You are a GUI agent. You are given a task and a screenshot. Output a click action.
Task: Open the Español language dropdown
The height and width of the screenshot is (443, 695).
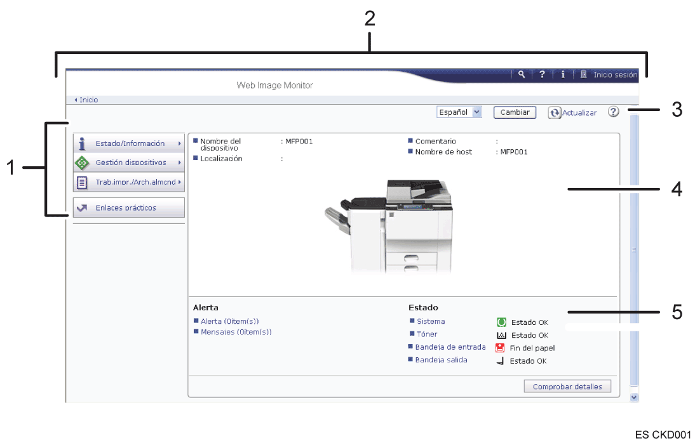point(459,112)
